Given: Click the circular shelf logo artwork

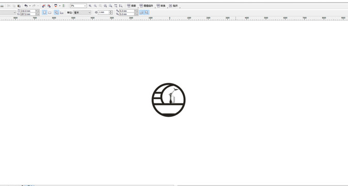Looking at the screenshot, I should click(x=169, y=100).
